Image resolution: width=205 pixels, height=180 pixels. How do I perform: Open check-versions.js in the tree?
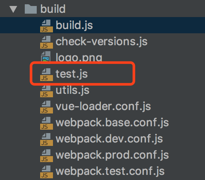(102, 42)
